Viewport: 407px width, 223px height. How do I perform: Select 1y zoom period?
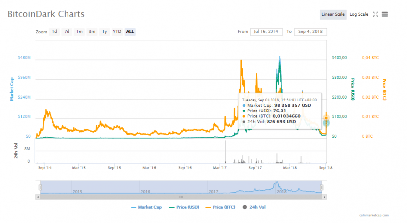(x=104, y=32)
